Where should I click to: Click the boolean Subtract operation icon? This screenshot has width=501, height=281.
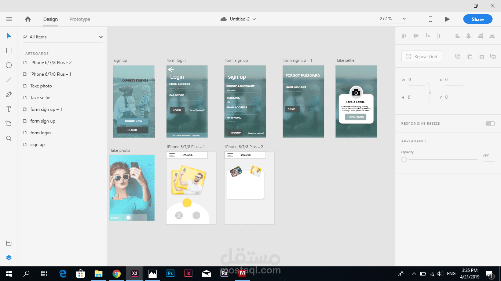click(469, 56)
